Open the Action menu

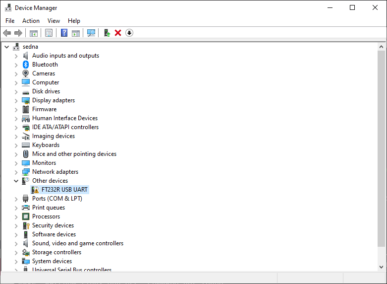31,21
